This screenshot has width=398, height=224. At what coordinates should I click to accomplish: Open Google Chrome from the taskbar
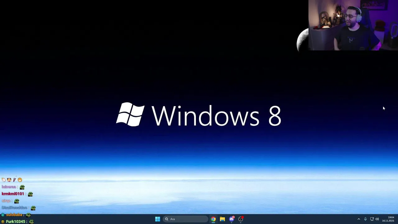pyautogui.click(x=213, y=219)
